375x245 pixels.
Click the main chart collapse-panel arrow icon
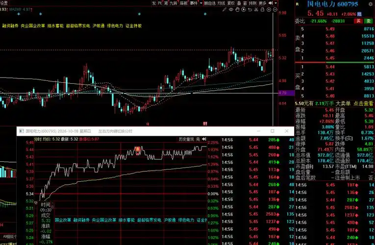pyautogui.click(x=271, y=3)
